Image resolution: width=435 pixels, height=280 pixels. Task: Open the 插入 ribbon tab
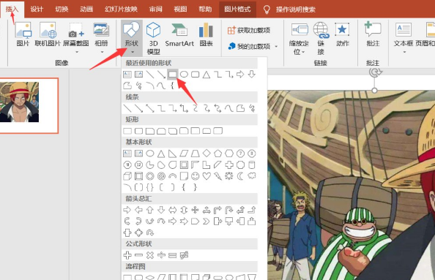(12, 10)
